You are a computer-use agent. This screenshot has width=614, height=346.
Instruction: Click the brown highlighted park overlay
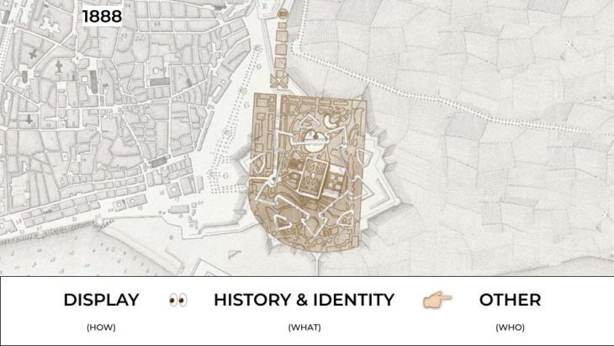[307, 173]
